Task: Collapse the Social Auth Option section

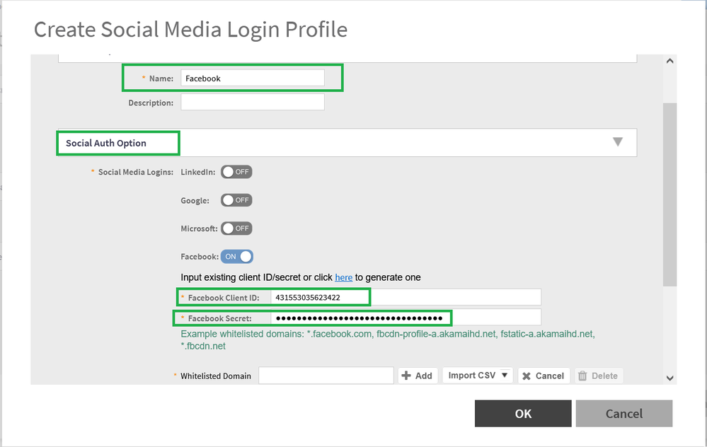Action: coord(617,142)
